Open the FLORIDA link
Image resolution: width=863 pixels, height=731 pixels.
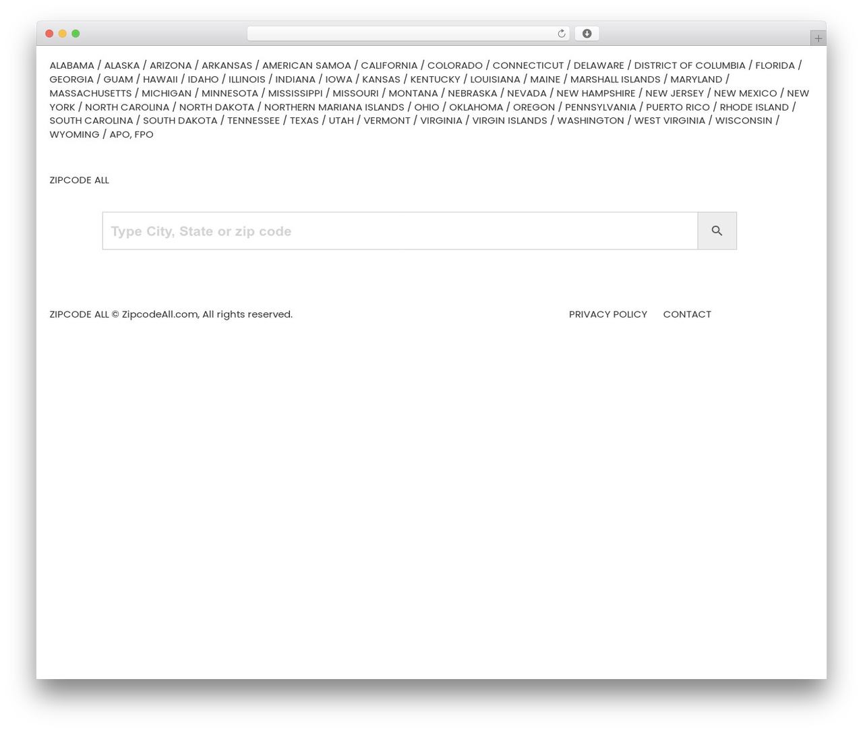(775, 65)
